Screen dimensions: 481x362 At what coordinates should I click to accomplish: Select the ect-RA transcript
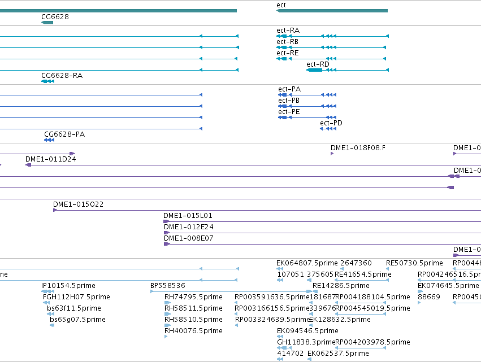click(332, 36)
